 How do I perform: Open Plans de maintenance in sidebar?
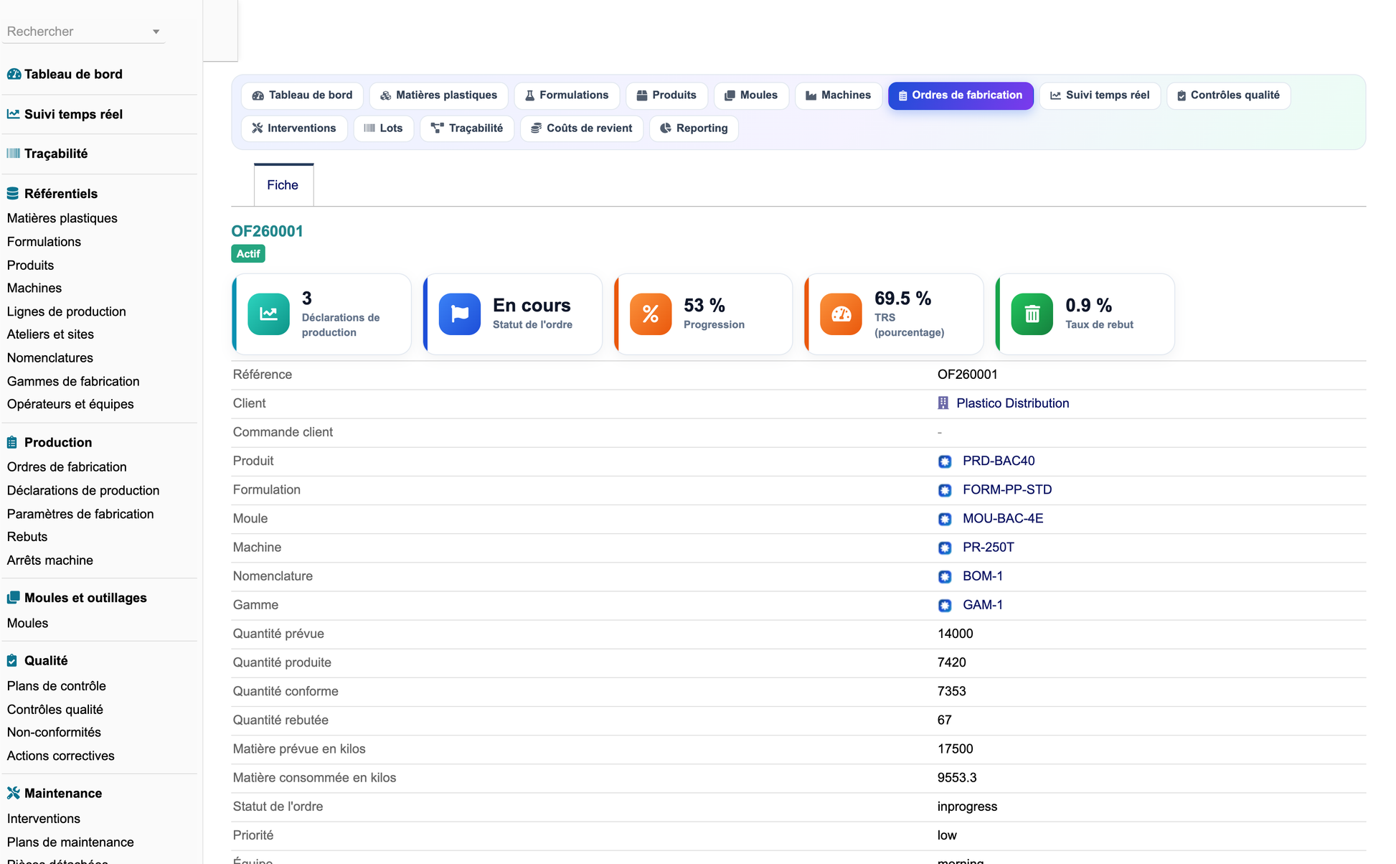(x=70, y=842)
